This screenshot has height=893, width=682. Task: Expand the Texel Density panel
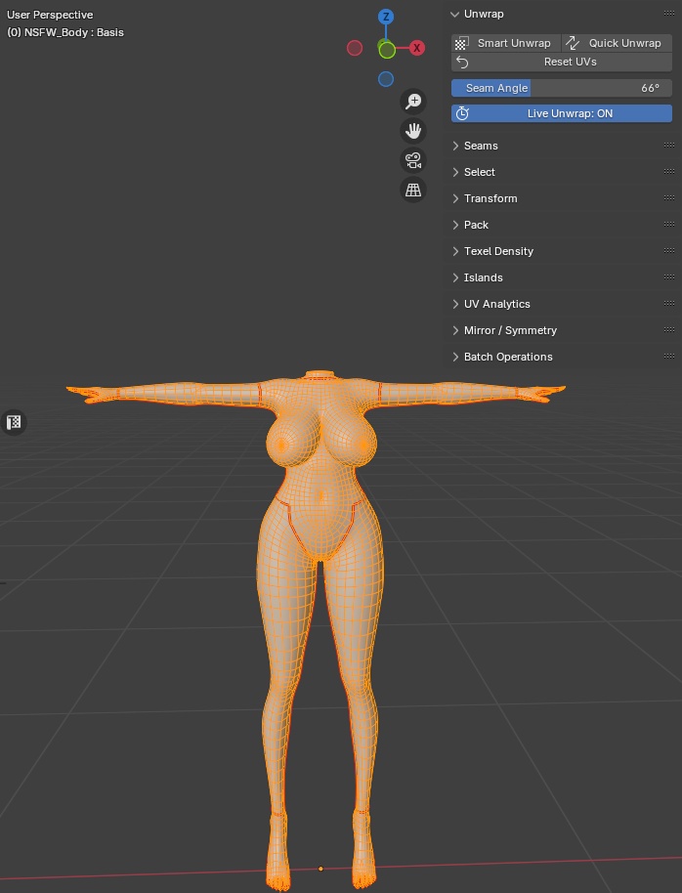click(x=455, y=251)
